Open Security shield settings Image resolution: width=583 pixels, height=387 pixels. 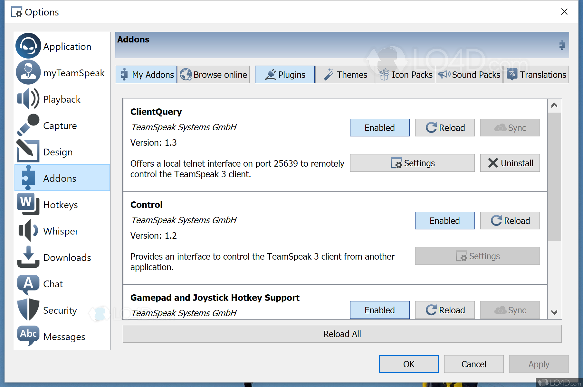28,310
